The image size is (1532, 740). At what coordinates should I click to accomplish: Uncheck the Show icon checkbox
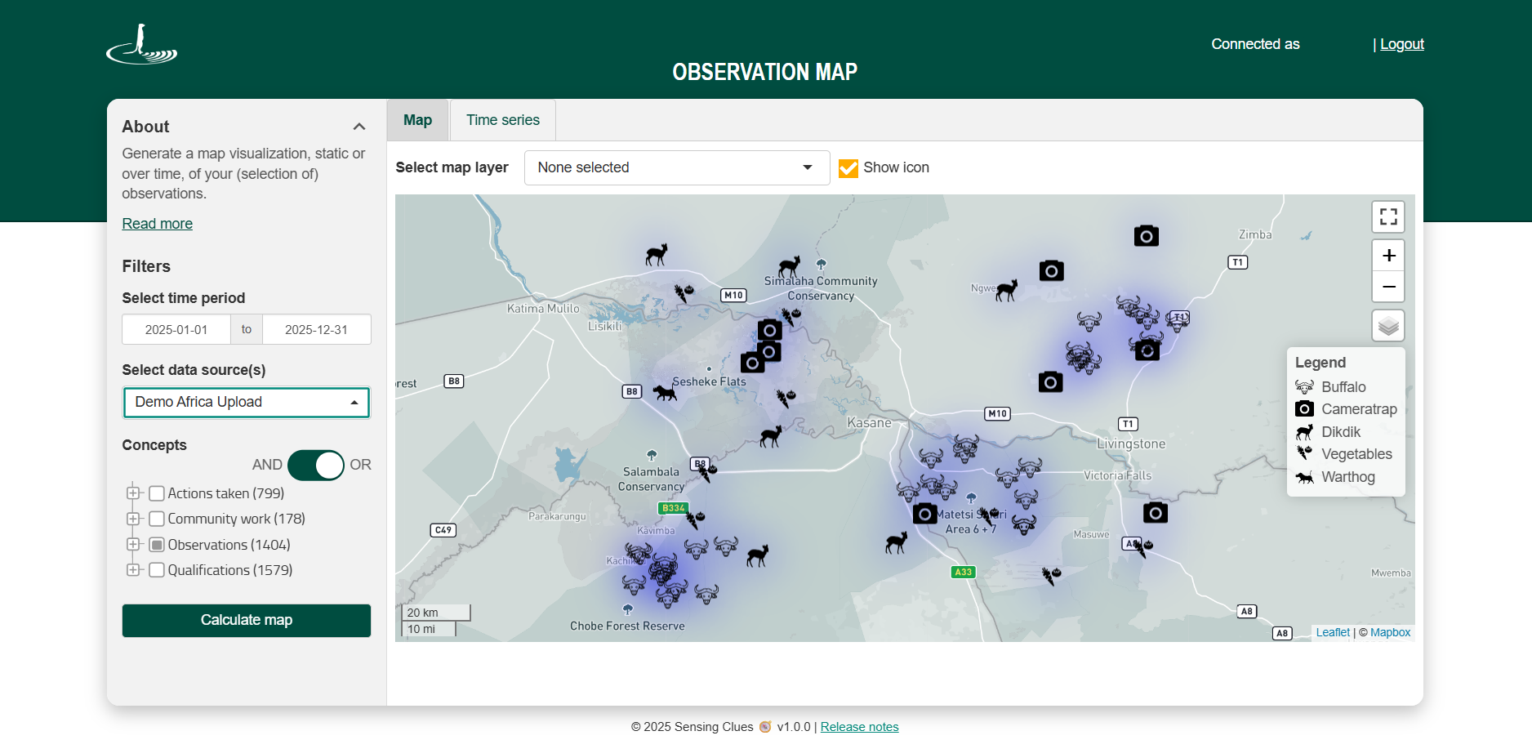click(x=848, y=167)
